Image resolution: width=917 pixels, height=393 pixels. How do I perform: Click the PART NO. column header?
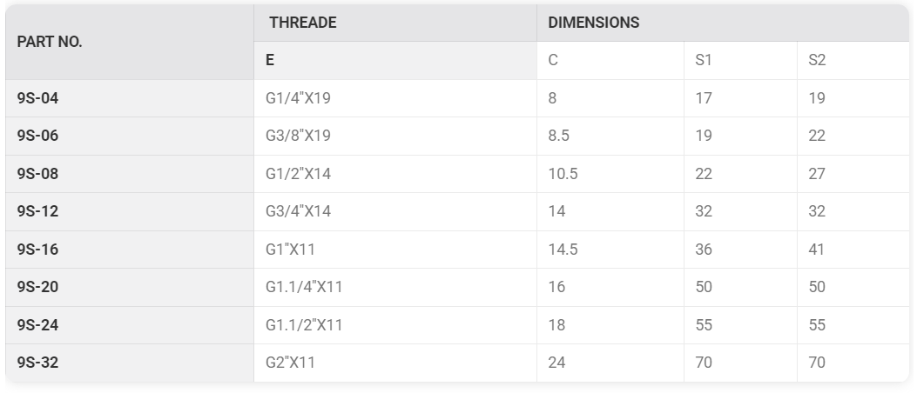tap(129, 42)
